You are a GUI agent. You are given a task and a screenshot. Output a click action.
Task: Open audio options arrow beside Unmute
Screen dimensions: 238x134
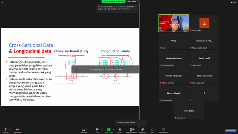[10, 130]
